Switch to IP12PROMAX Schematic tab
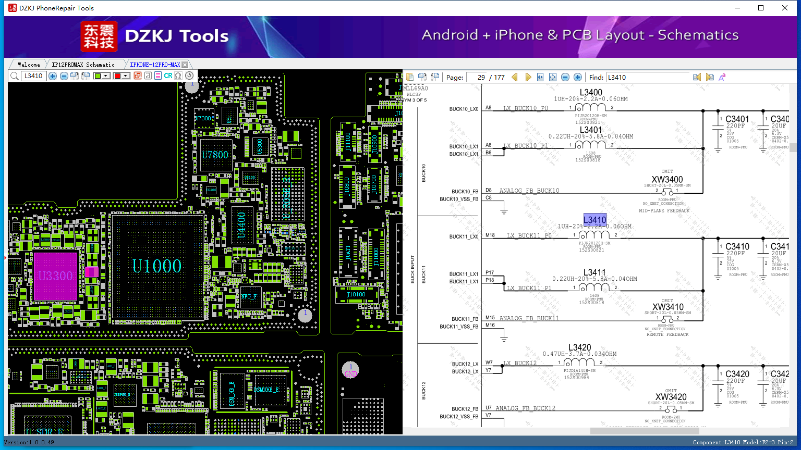The height and width of the screenshot is (450, 801). [x=83, y=65]
